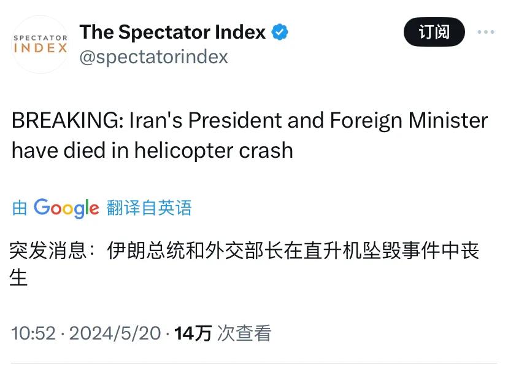This screenshot has width=508, height=369.
Task: Click the Google logo in the translation bar
Action: (65, 208)
